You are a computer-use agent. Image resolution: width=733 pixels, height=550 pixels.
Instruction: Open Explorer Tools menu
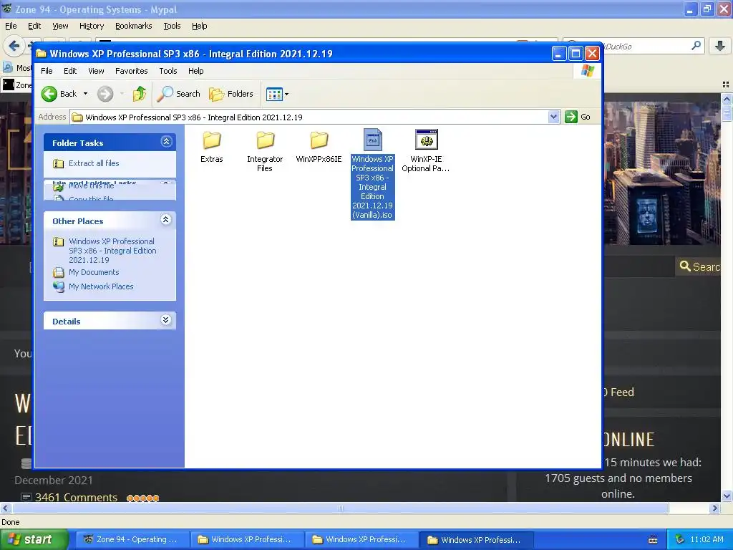coord(168,71)
